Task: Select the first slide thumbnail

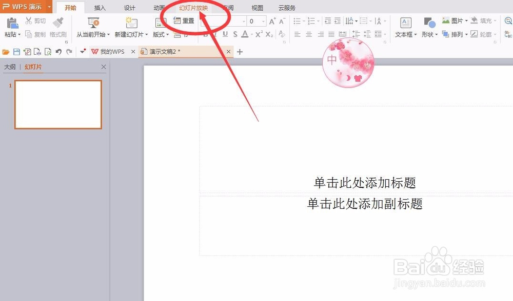Action: 58,103
